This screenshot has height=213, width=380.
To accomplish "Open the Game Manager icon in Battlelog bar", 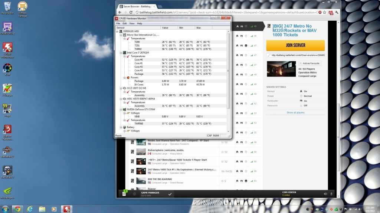I will (124, 193).
